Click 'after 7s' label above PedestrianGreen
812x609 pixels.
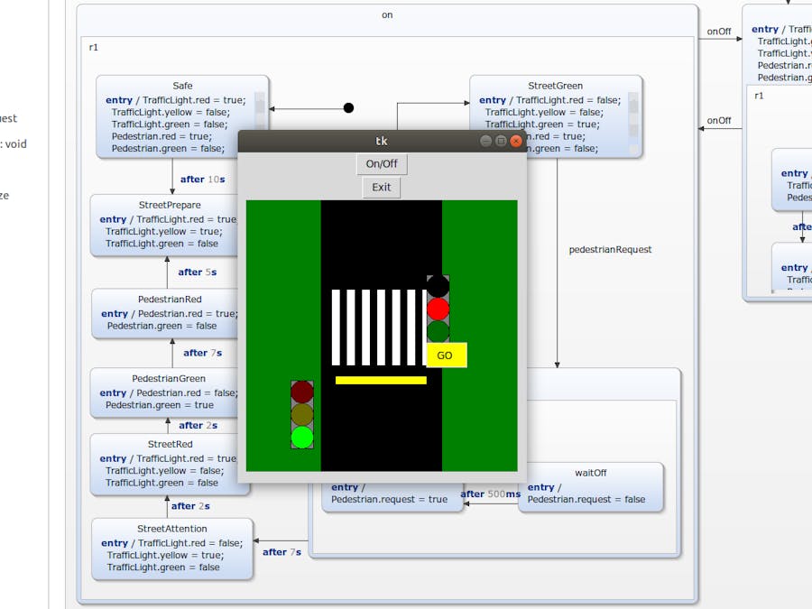coord(202,353)
